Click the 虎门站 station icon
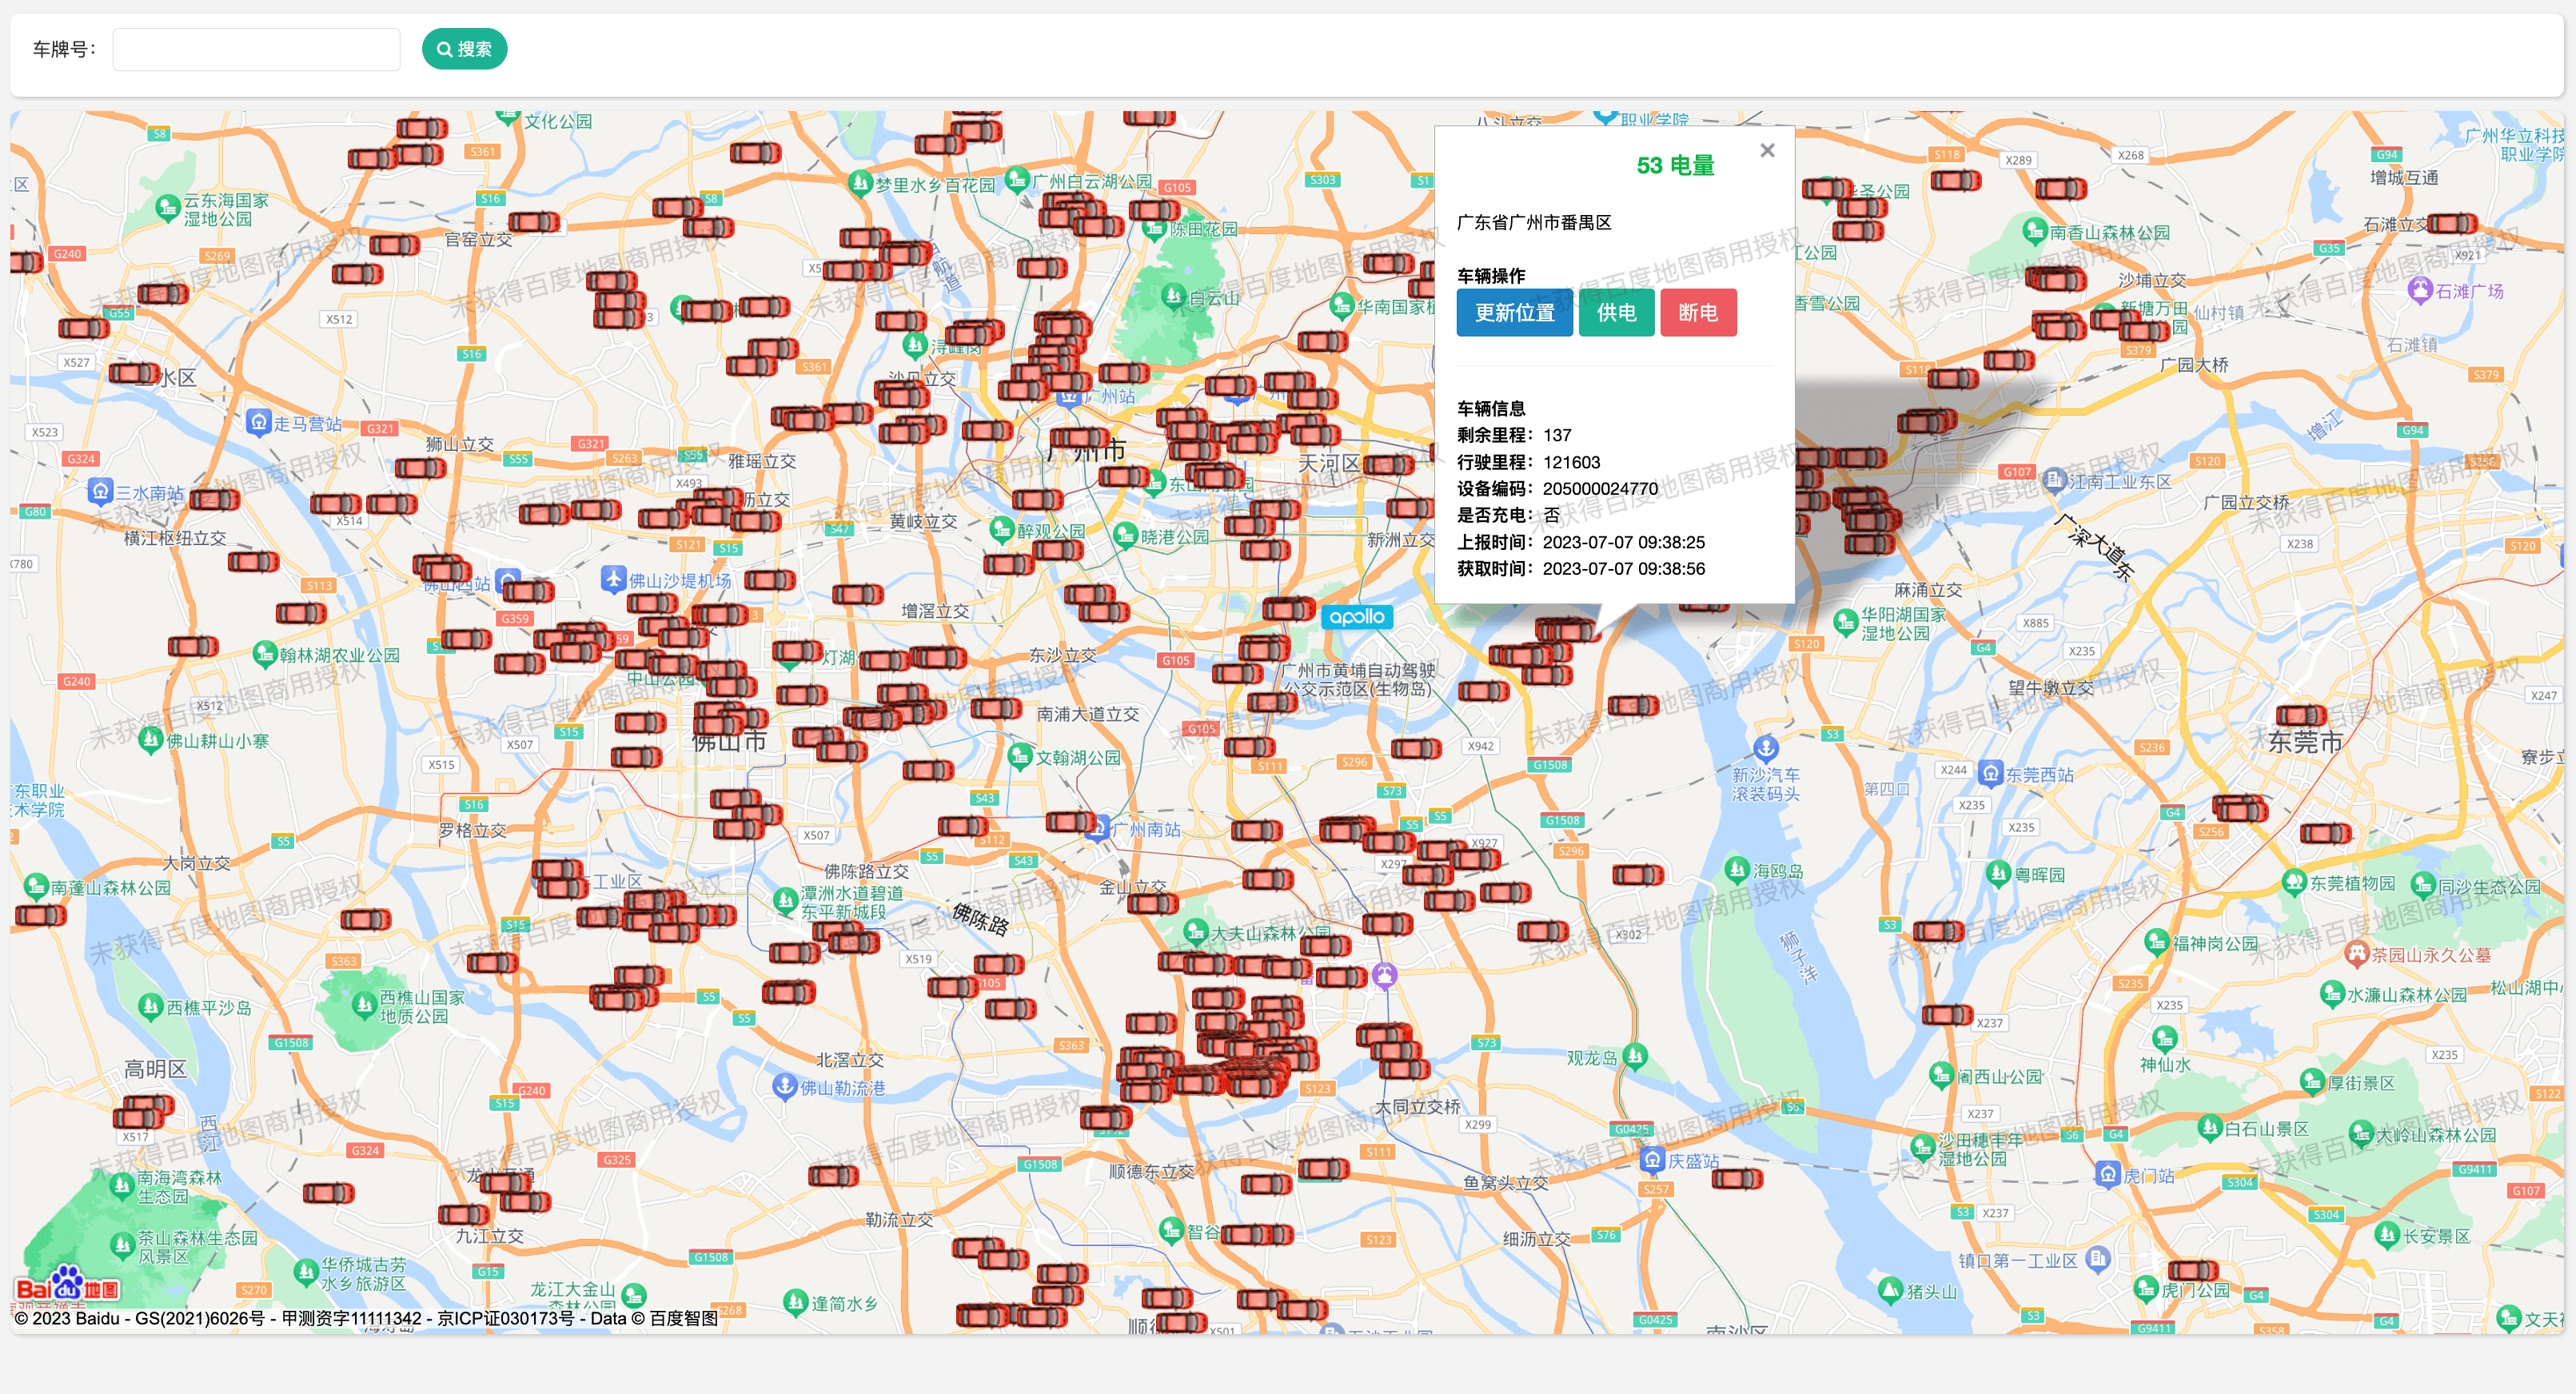The image size is (2576, 1394). (2108, 1174)
